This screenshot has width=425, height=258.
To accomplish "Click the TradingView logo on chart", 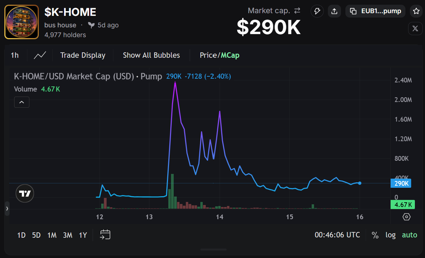I will pyautogui.click(x=25, y=193).
